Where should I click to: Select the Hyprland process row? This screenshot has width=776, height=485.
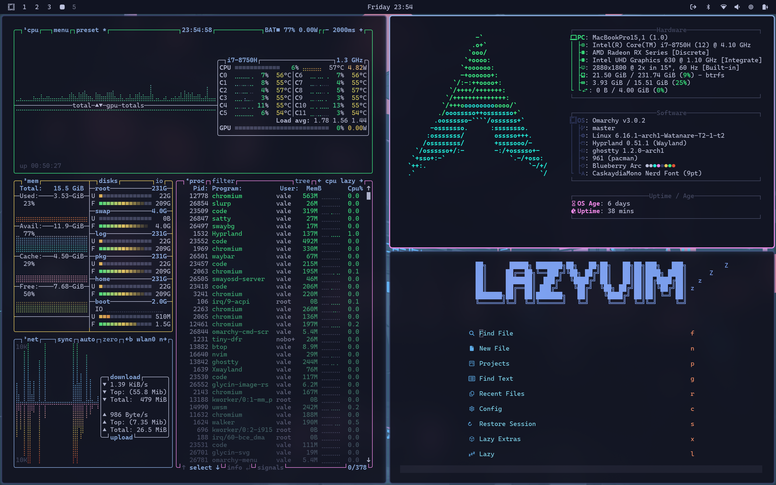[x=227, y=234]
